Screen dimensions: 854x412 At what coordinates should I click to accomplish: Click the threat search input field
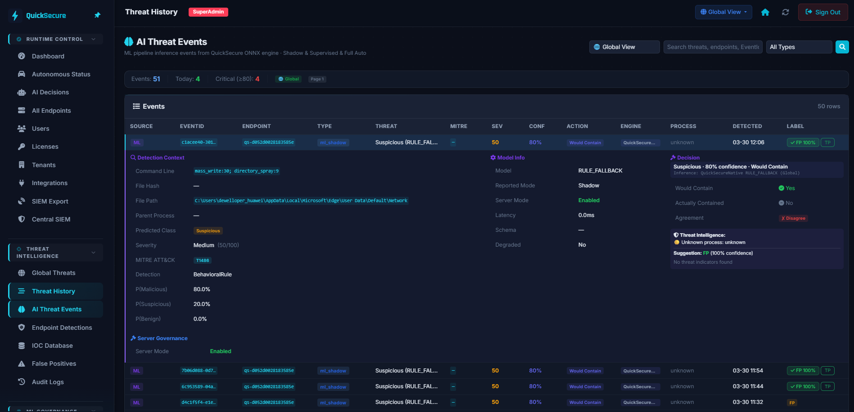point(713,47)
